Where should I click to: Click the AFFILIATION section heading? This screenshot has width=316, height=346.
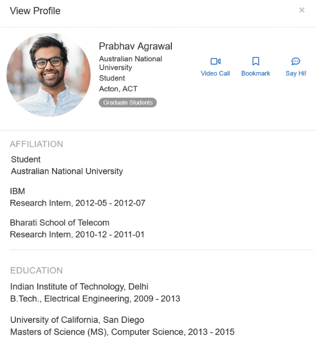(37, 144)
